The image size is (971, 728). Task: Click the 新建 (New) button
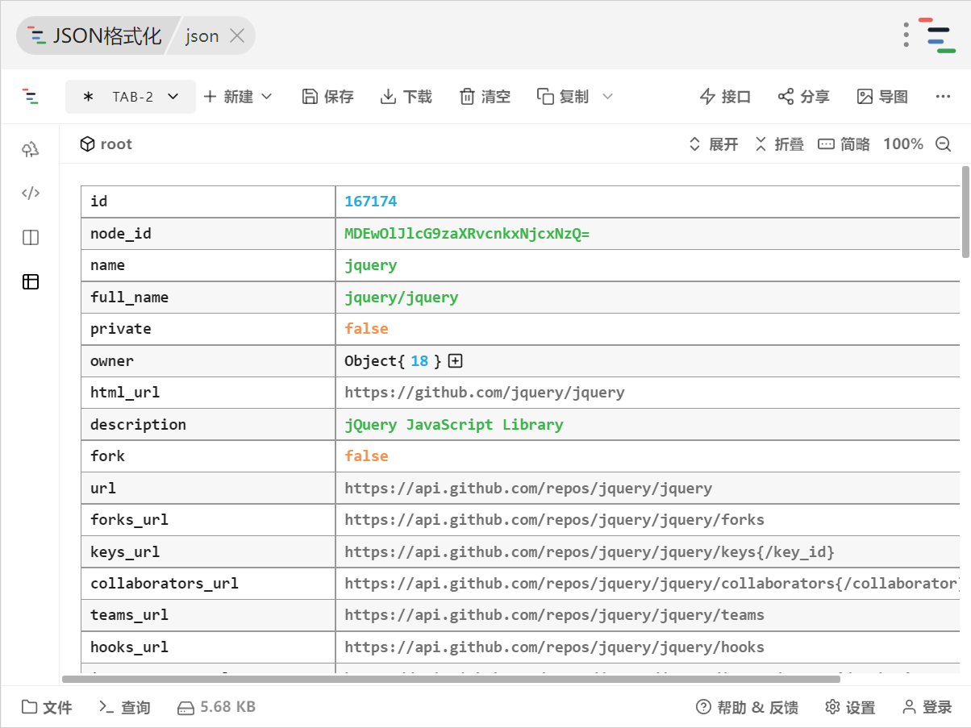tap(228, 97)
